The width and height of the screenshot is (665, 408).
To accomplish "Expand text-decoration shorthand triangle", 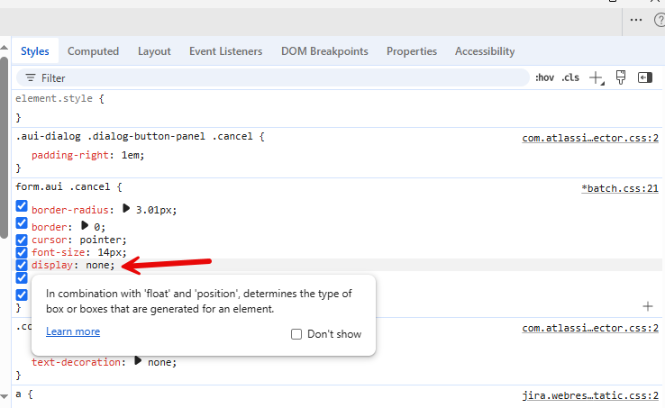I will [138, 360].
